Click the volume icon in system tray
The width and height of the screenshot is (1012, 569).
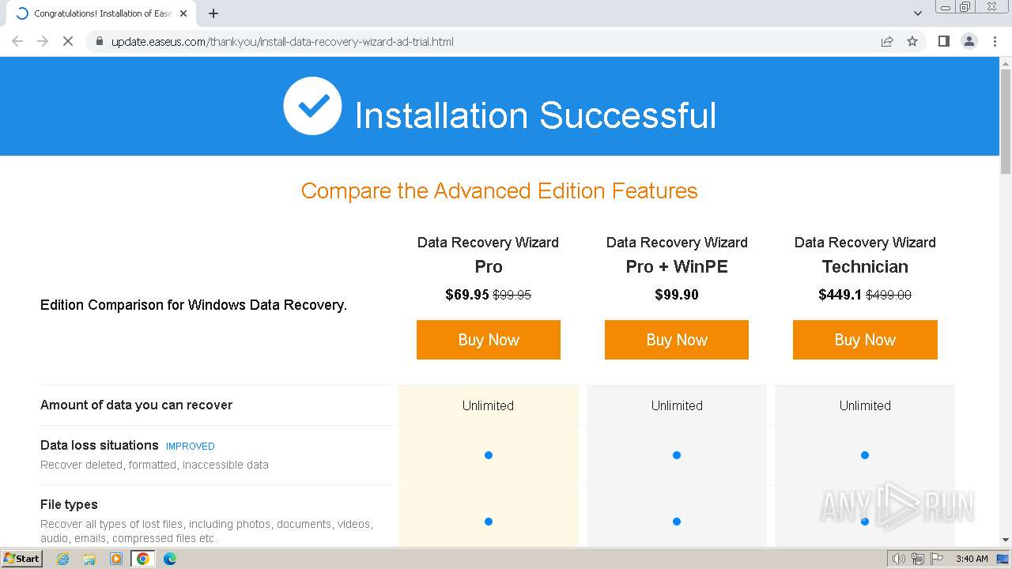[898, 559]
